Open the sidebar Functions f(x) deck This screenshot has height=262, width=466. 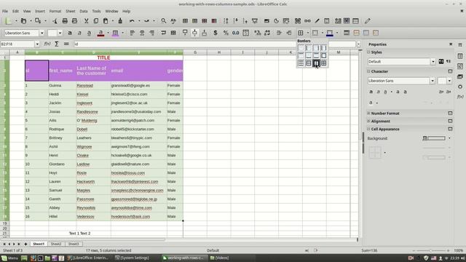(460, 97)
